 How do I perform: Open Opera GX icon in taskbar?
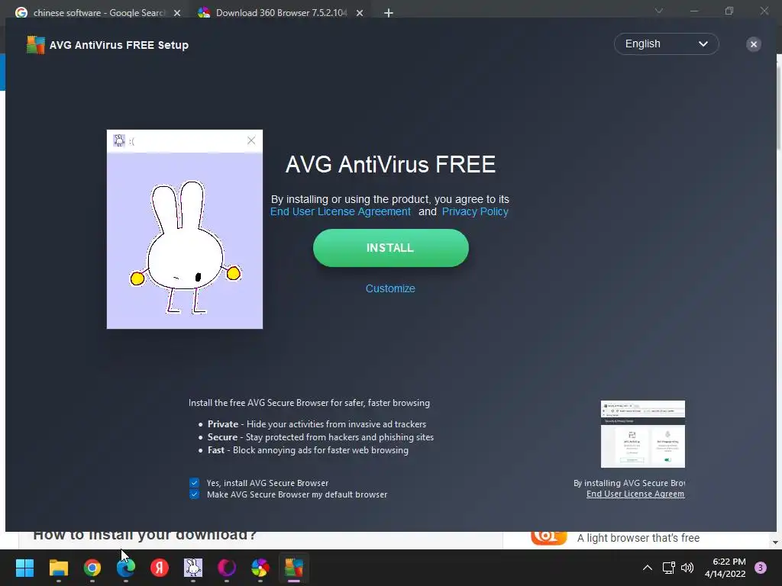226,568
